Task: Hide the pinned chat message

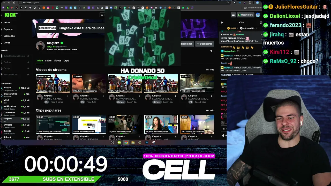Action: point(261,35)
